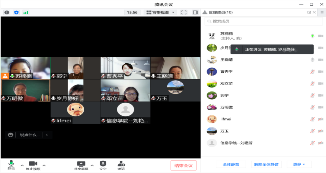Open the emoji picker beside the chat box

click(11, 135)
